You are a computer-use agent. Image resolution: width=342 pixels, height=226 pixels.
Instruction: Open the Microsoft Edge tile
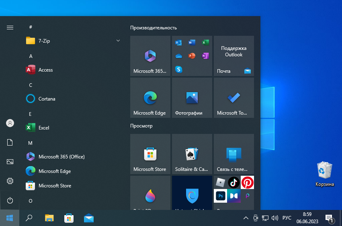tap(150, 98)
